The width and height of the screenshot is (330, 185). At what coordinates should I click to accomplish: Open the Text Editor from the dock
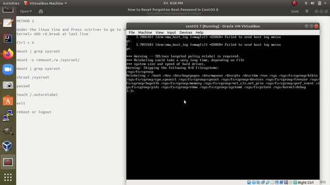(8, 23)
